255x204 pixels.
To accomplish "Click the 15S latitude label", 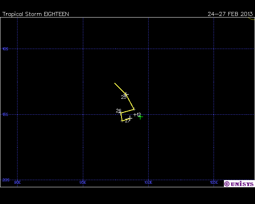I will (x=5, y=114).
